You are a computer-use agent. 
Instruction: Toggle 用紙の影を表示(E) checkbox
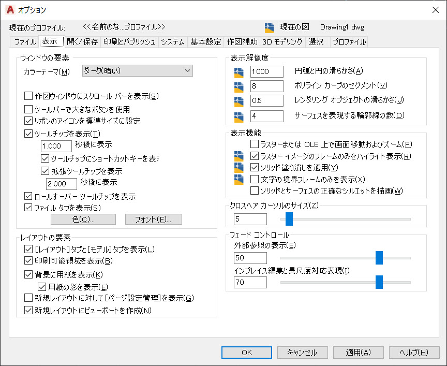42,287
